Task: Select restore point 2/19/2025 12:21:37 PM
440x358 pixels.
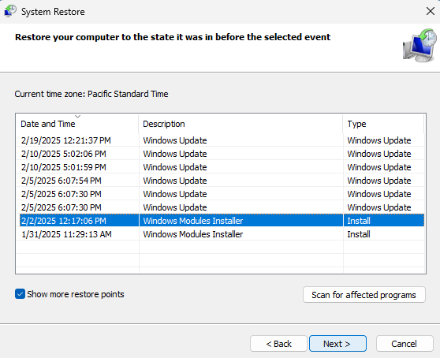Action: pos(220,140)
